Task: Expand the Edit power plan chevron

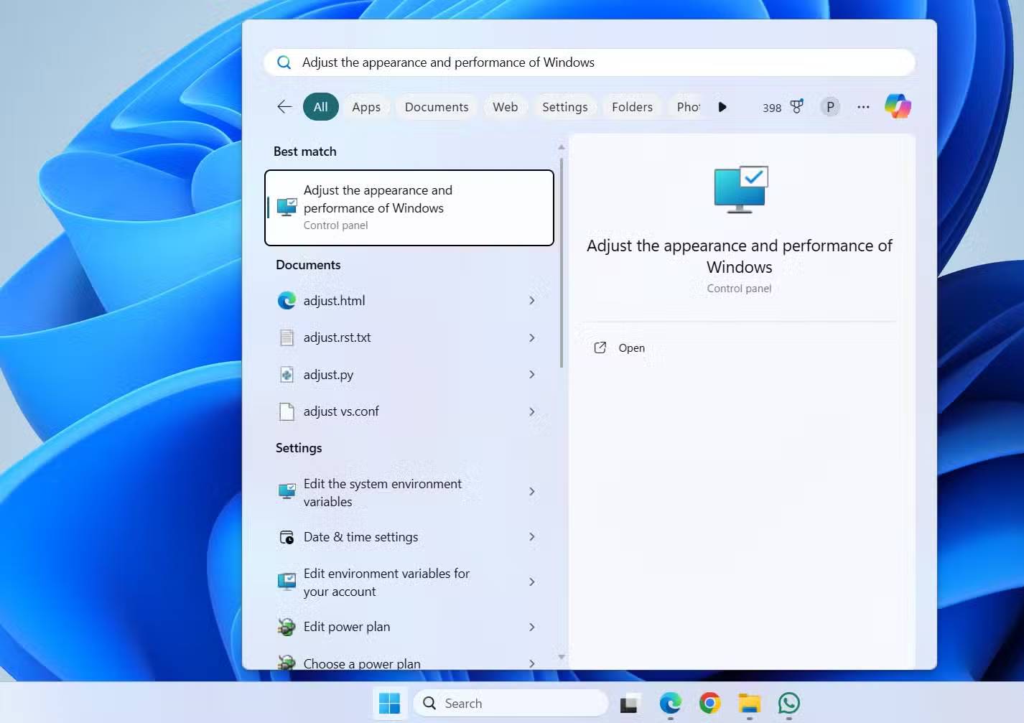Action: (531, 627)
